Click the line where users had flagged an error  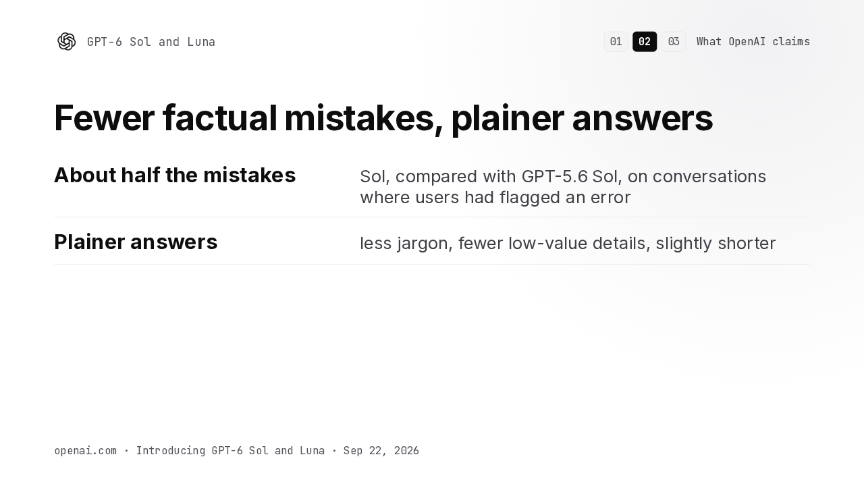tap(495, 198)
